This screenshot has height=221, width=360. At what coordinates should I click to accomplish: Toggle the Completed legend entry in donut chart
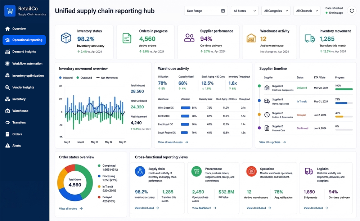point(108,167)
